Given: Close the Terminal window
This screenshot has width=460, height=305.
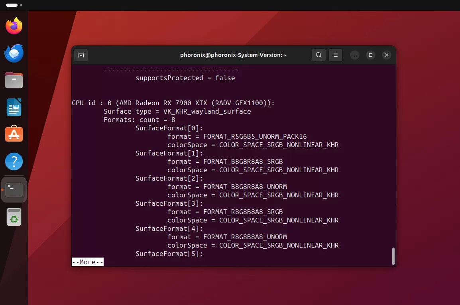Looking at the screenshot, I should tap(386, 55).
